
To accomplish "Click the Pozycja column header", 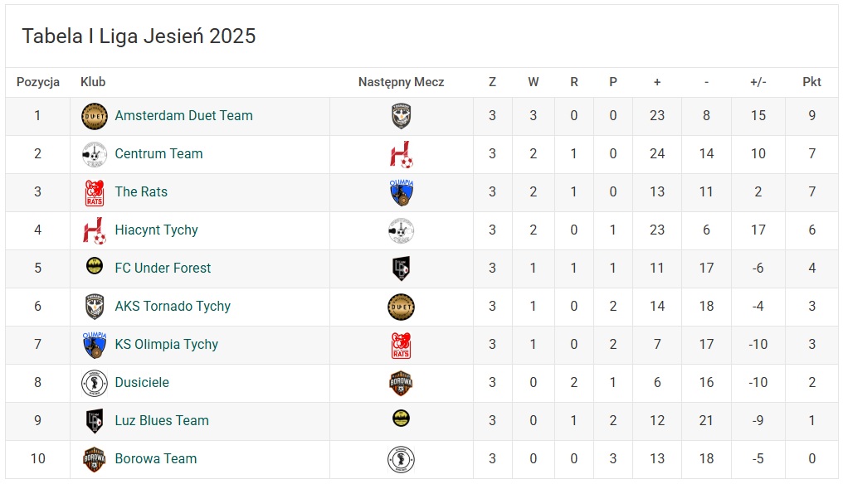I will coord(38,82).
